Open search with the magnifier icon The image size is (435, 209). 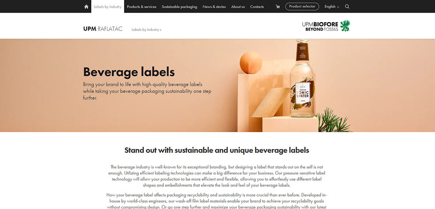pos(347,7)
